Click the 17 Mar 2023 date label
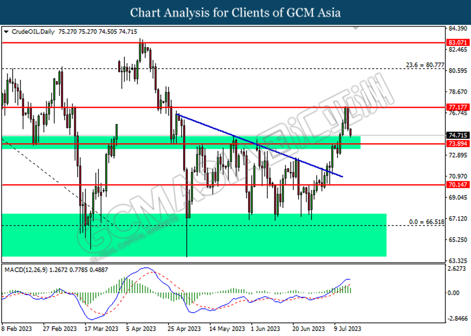471x336 pixels. click(101, 328)
